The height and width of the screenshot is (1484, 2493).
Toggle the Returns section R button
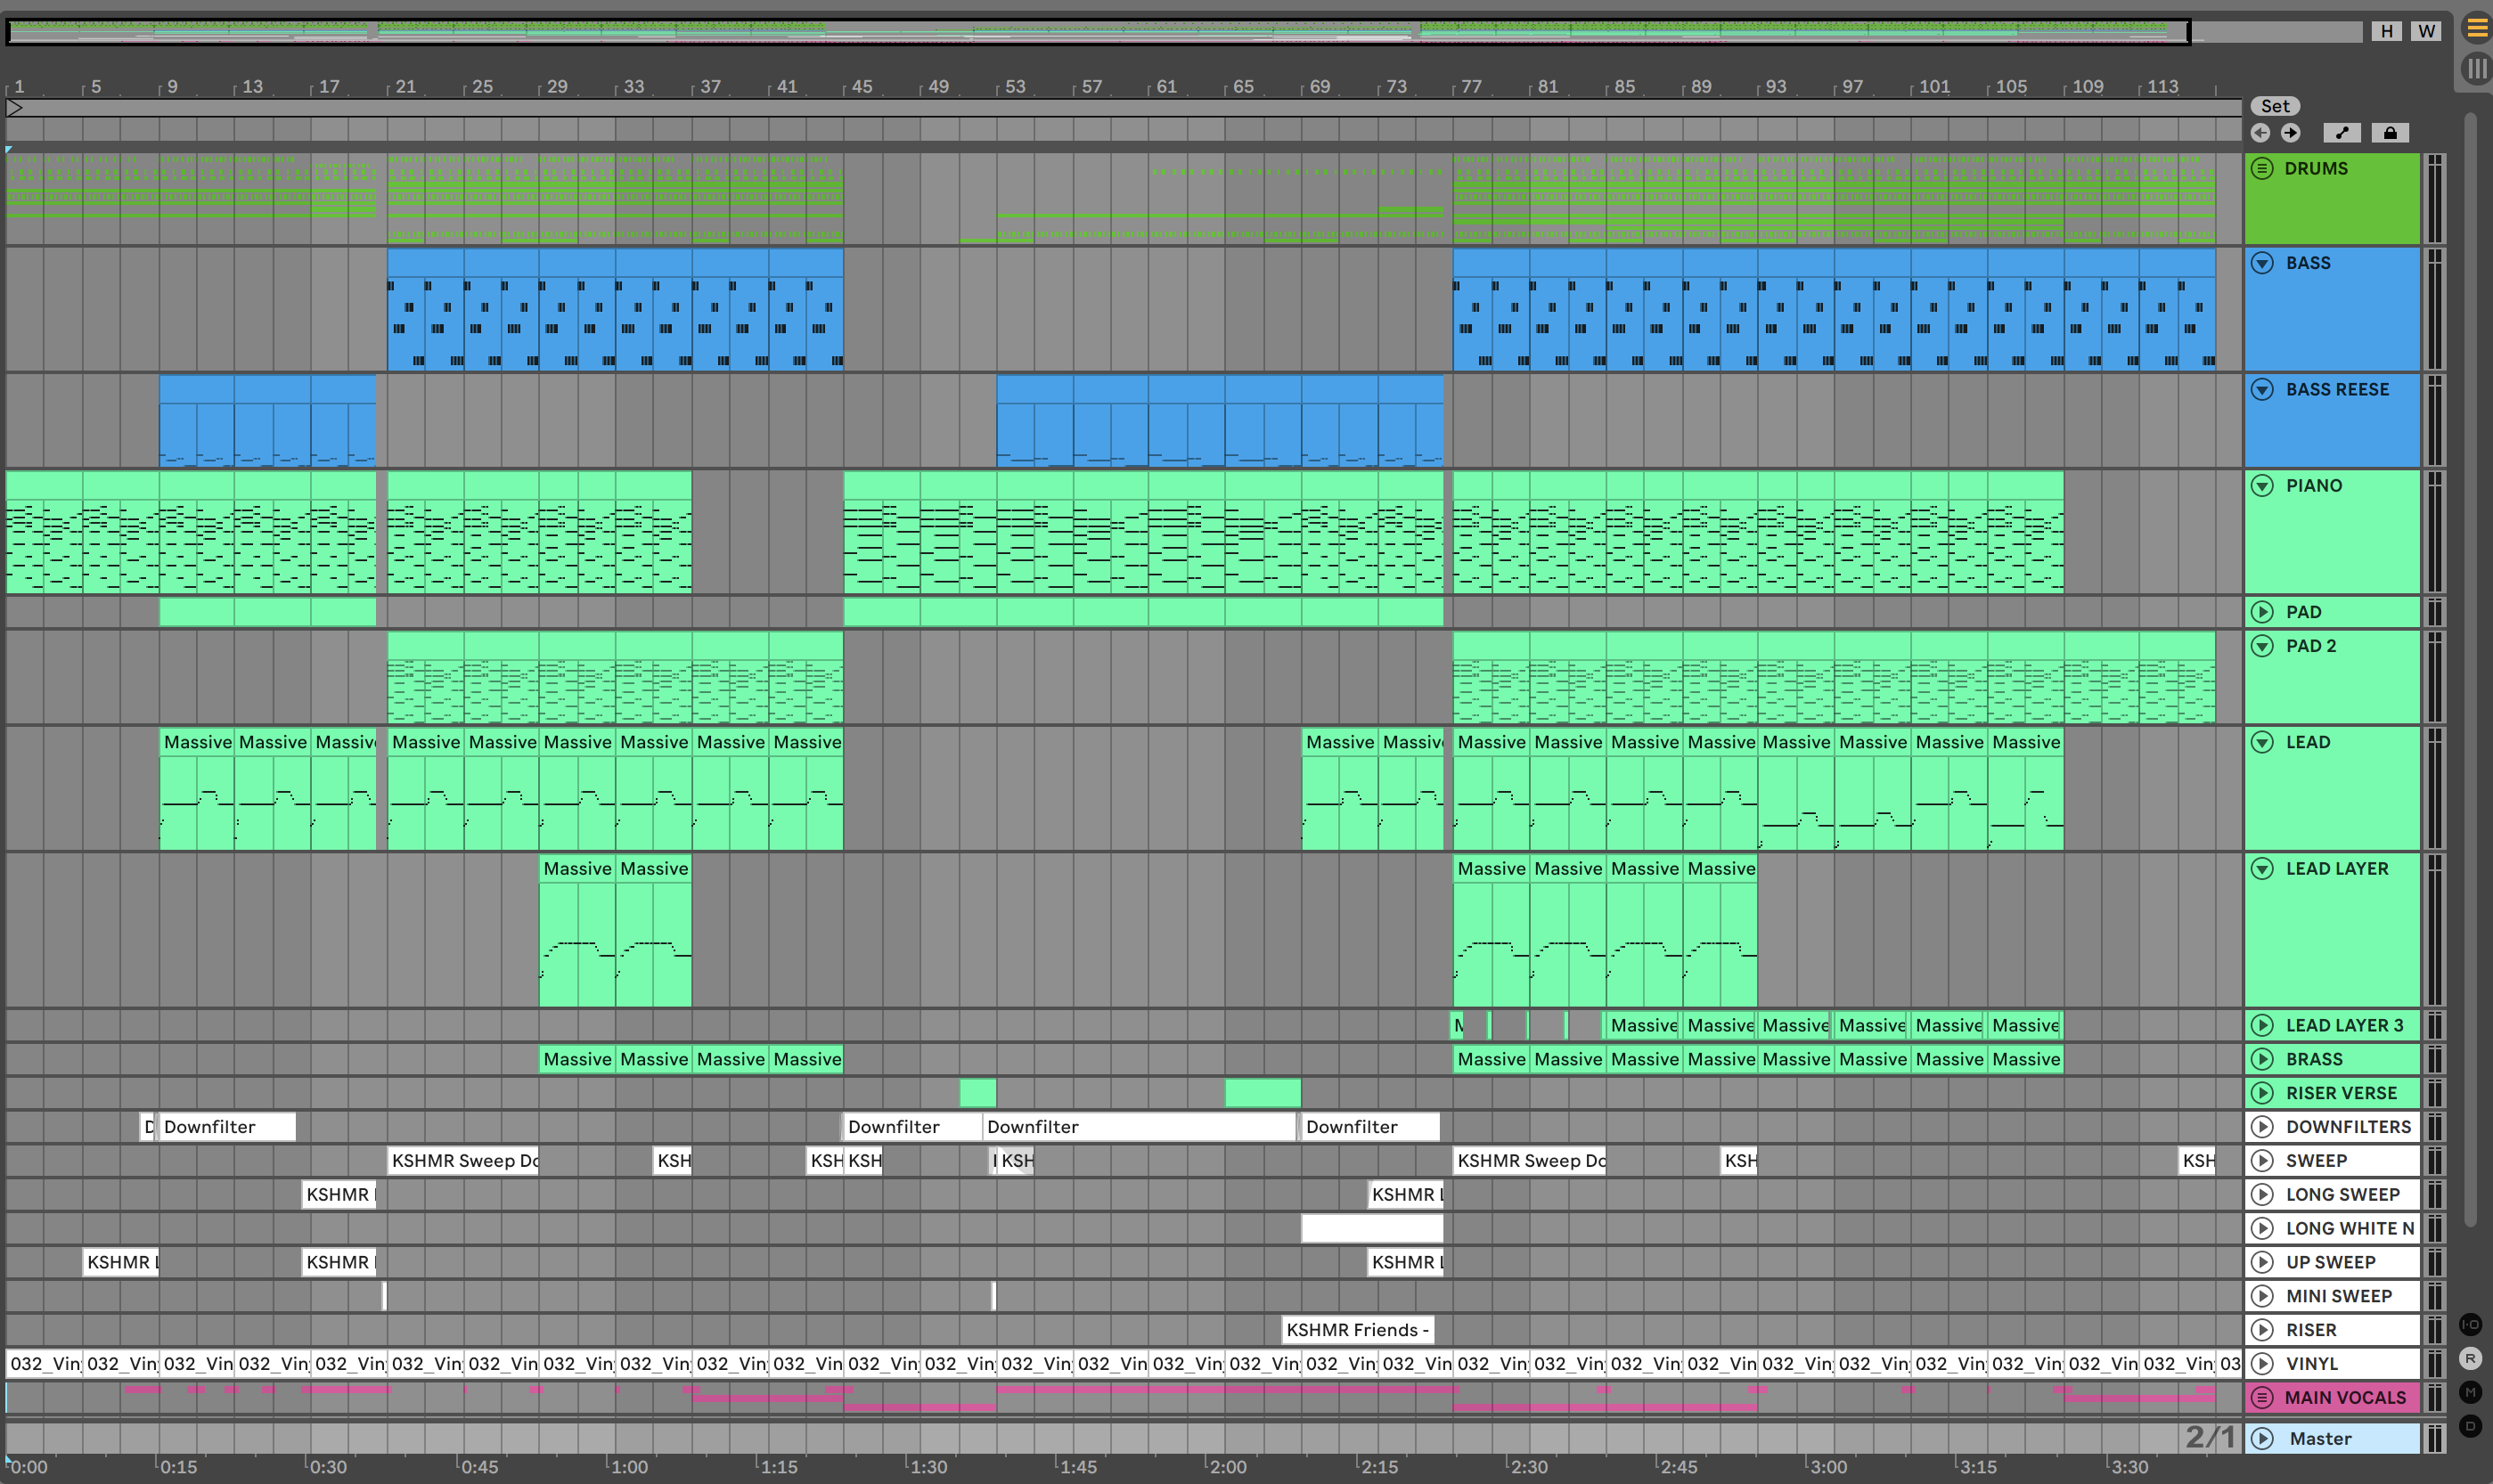click(x=2470, y=1358)
